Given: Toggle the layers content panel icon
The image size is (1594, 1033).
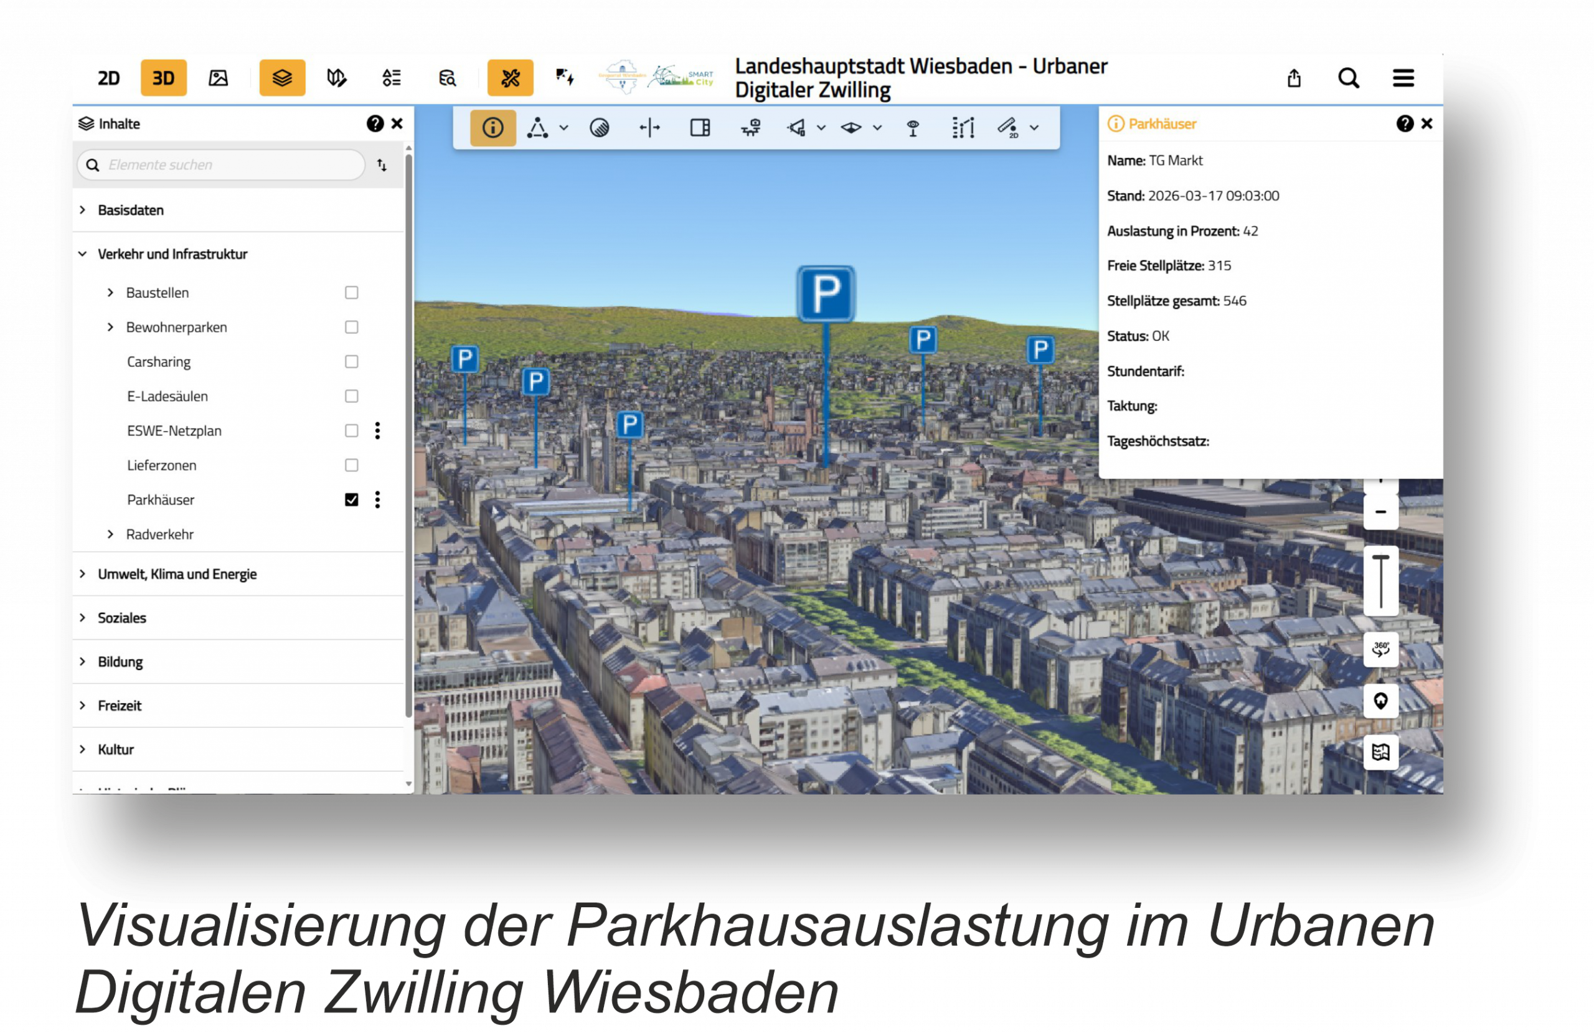Looking at the screenshot, I should [x=282, y=78].
